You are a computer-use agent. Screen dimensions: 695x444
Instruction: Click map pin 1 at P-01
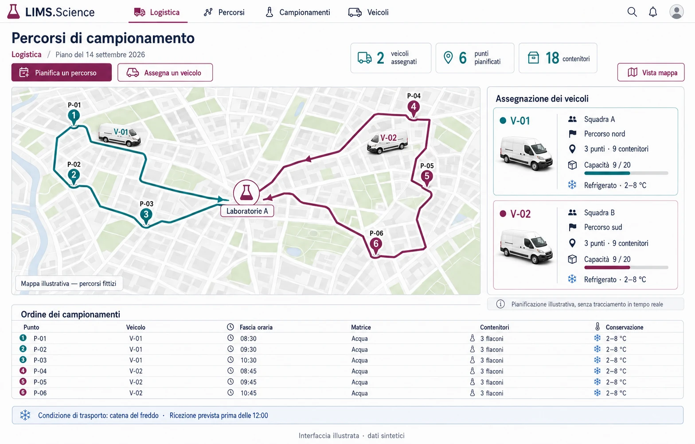(74, 117)
